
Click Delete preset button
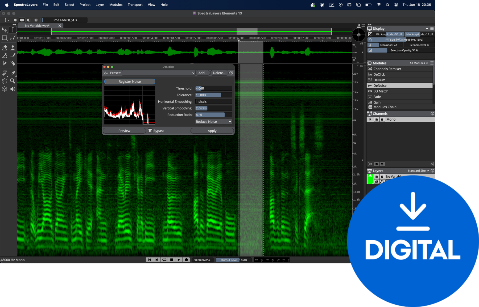[x=219, y=73]
